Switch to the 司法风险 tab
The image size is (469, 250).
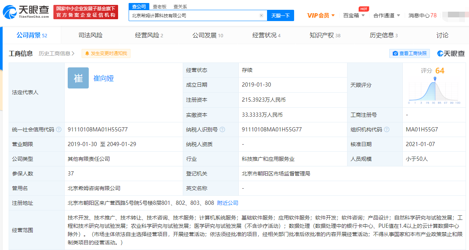pos(90,35)
